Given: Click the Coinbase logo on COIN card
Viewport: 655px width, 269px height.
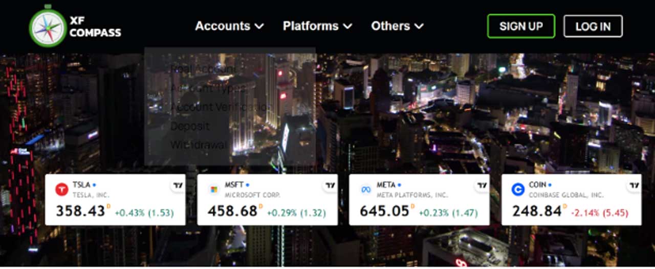Looking at the screenshot, I should [518, 189].
